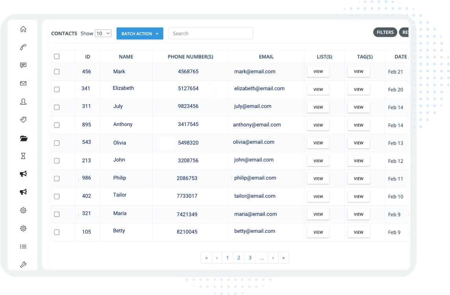Click the date Feb 10 for Tailor
Image resolution: width=450 pixels, height=295 pixels.
click(396, 197)
